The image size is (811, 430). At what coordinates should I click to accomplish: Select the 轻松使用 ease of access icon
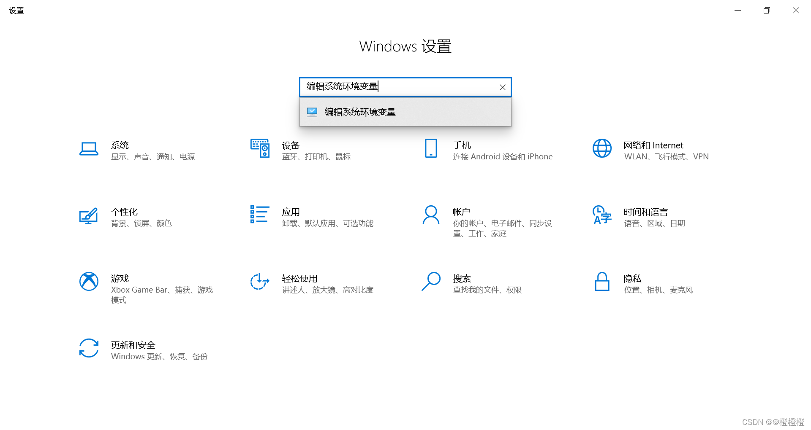pyautogui.click(x=259, y=282)
